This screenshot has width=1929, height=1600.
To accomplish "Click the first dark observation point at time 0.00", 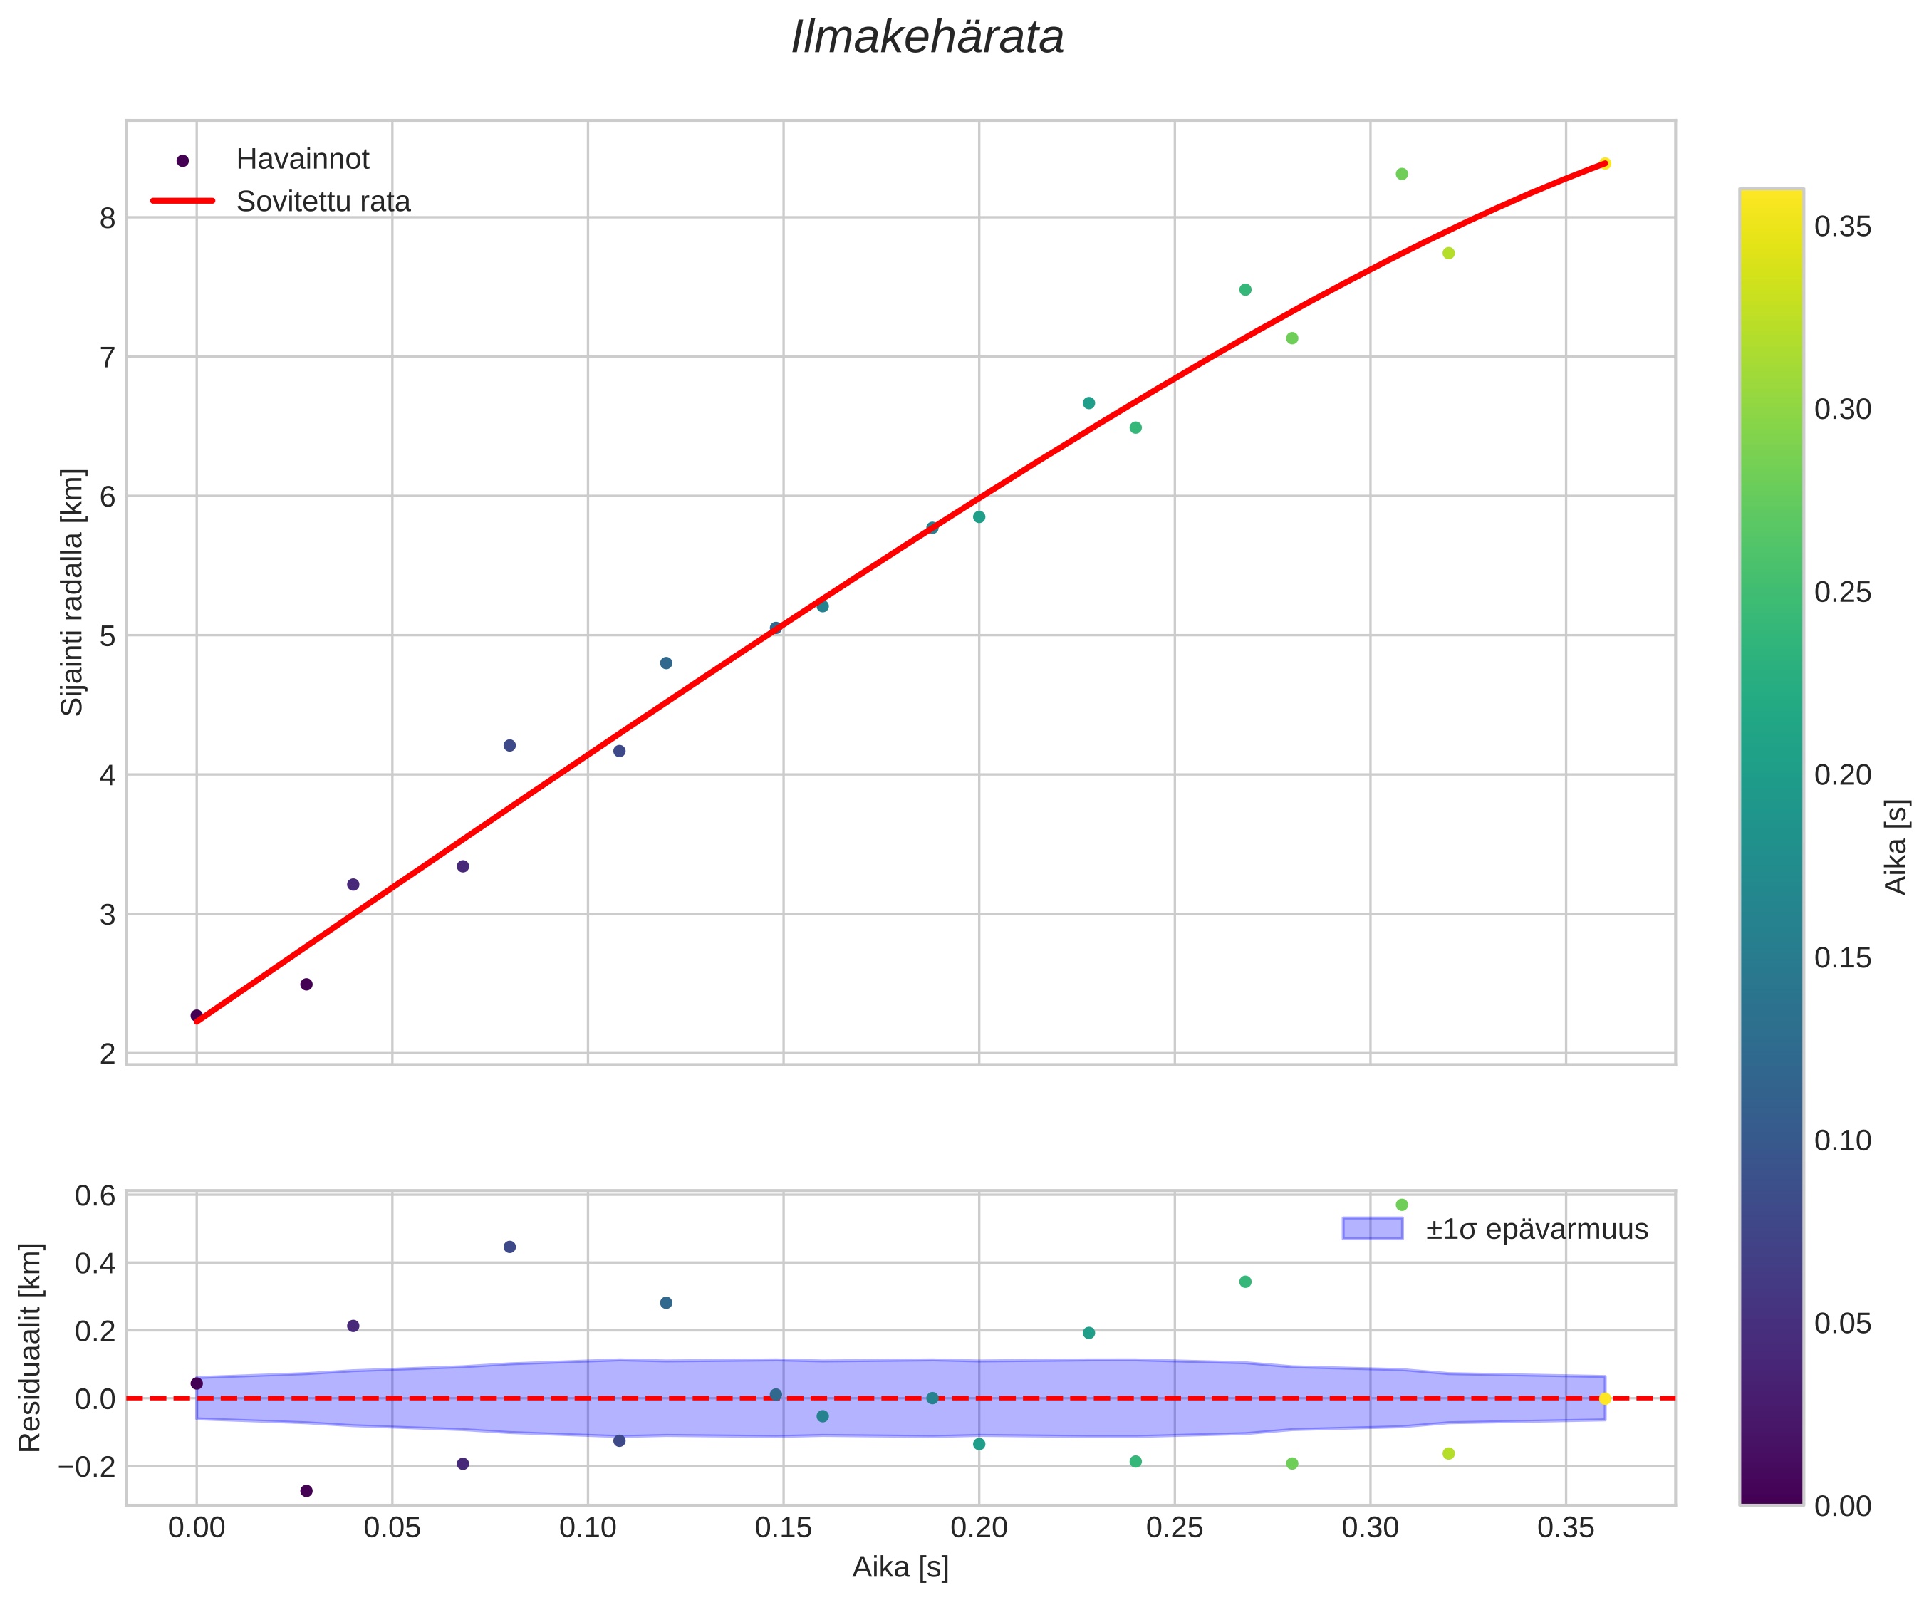I will coord(197,1015).
